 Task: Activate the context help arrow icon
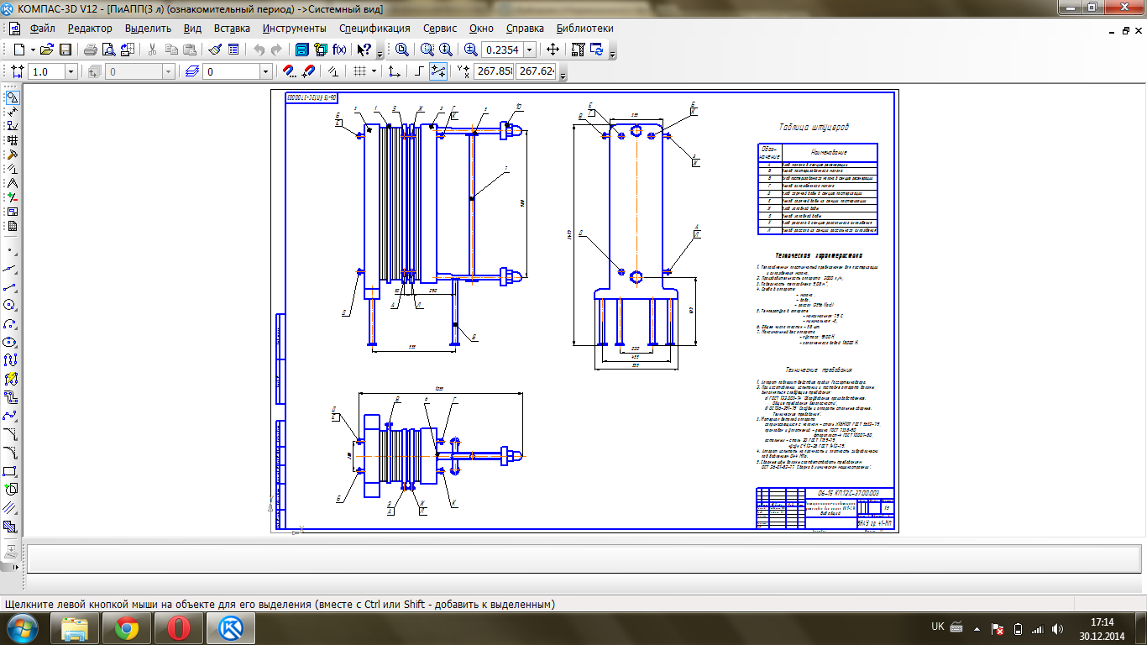coord(364,50)
